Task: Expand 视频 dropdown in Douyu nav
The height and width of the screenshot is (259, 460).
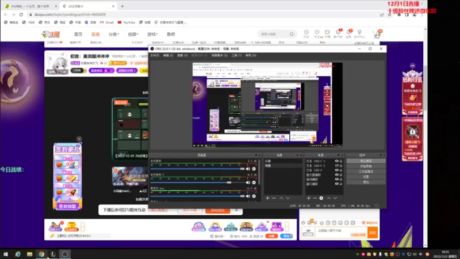Action: pyautogui.click(x=133, y=35)
